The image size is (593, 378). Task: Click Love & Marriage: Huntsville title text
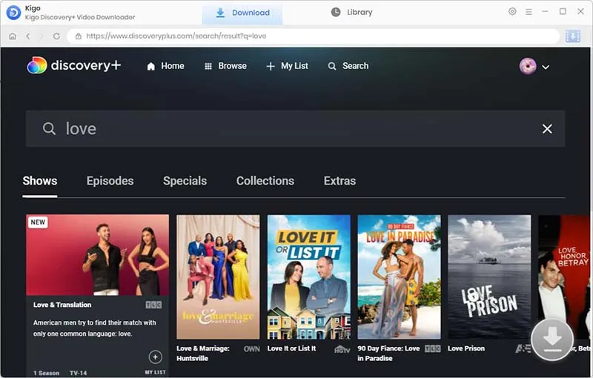[x=203, y=354]
